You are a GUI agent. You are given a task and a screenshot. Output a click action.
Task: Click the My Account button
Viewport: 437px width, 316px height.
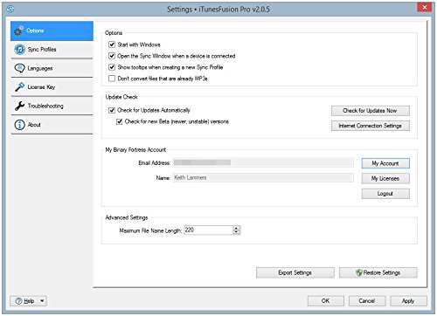[x=385, y=163]
